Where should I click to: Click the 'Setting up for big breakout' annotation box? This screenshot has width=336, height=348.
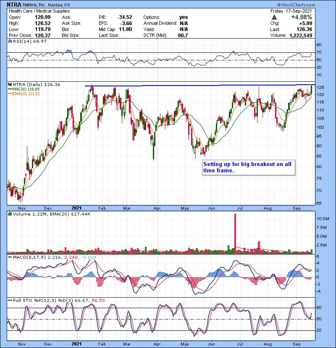(249, 168)
